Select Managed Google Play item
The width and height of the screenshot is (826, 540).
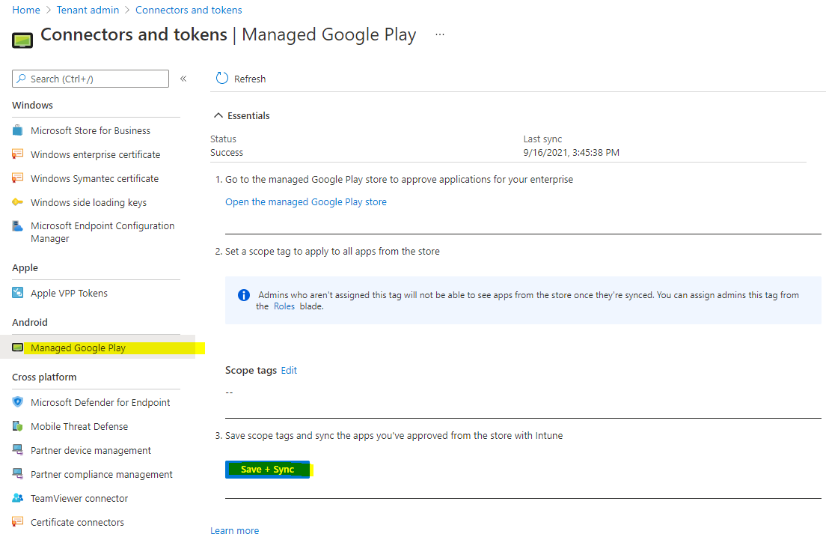click(78, 348)
